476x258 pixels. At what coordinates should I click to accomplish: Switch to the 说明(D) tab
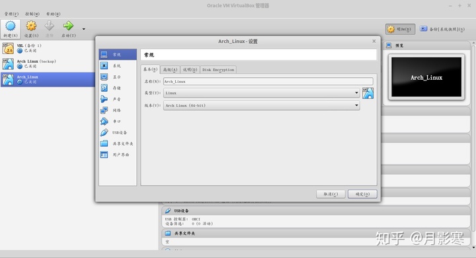190,70
